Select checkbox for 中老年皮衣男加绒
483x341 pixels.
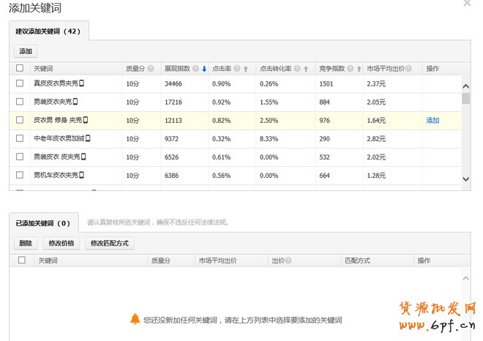pos(20,138)
